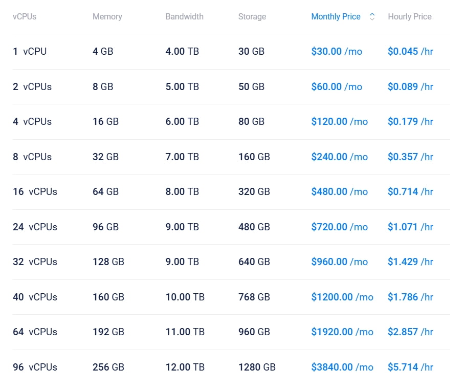Viewport: 465px width, 391px height.
Task: Select the $60.00 /mo price link
Action: 336,86
